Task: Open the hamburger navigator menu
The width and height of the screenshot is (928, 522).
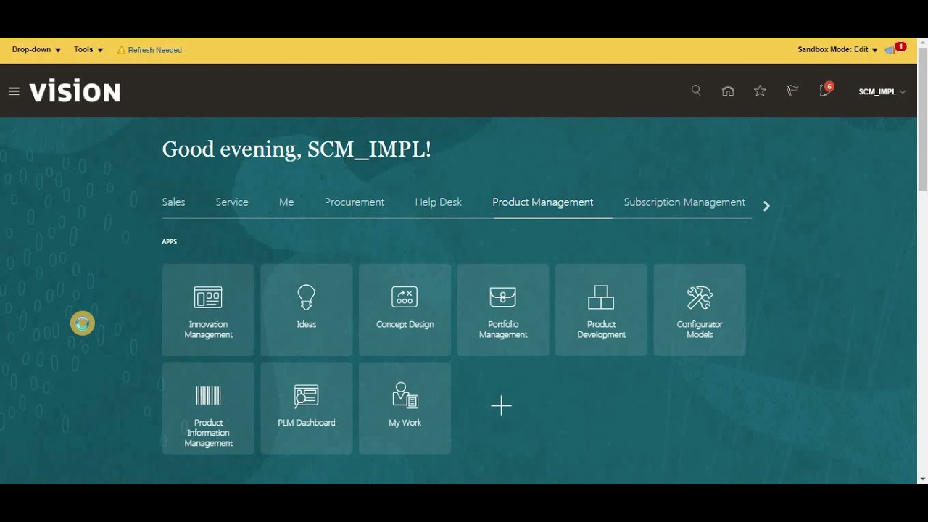Action: tap(14, 91)
